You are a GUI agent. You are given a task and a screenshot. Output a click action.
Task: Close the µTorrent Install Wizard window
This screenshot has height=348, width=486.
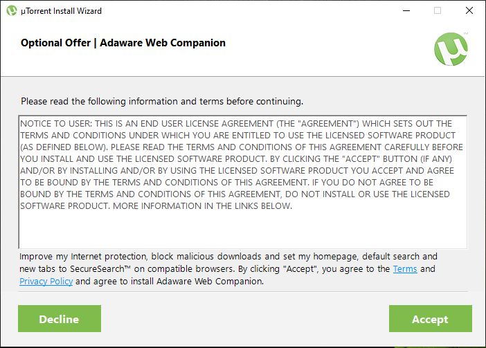click(469, 11)
